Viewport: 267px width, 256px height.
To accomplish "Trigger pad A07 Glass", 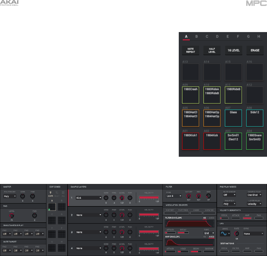I will 233,118.
